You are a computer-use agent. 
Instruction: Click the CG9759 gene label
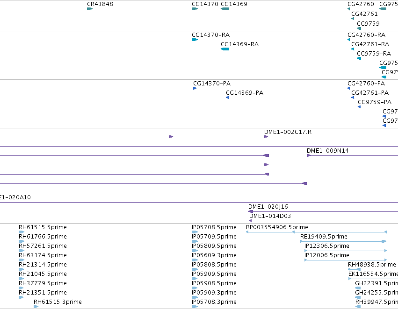[x=369, y=23]
